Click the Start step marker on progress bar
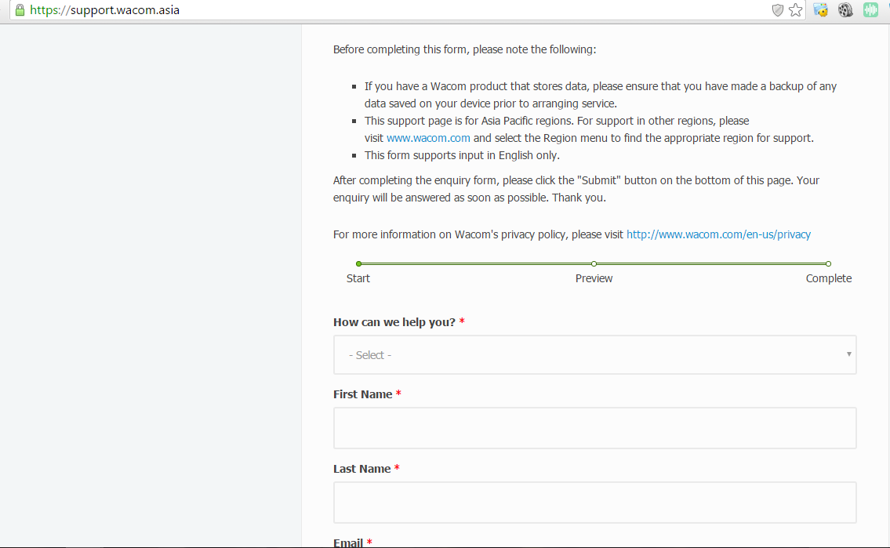Screen dimensions: 890x548 pos(358,263)
